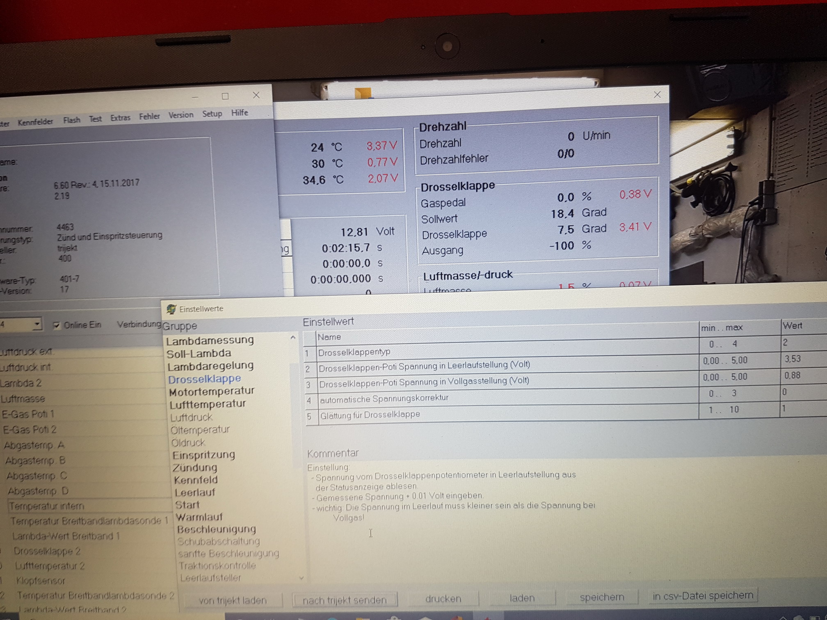
Task: Toggle the Online Ein checkbox
Action: pyautogui.click(x=57, y=326)
